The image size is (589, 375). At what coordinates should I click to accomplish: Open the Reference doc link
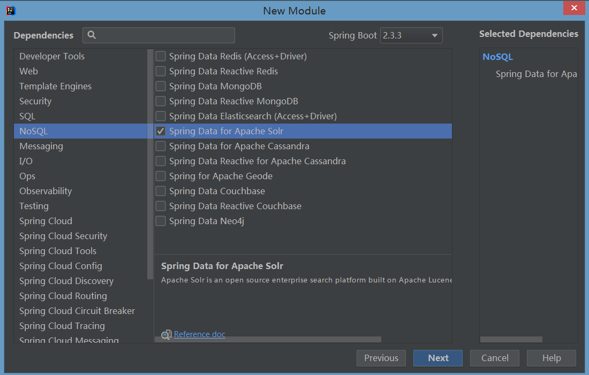coord(200,334)
